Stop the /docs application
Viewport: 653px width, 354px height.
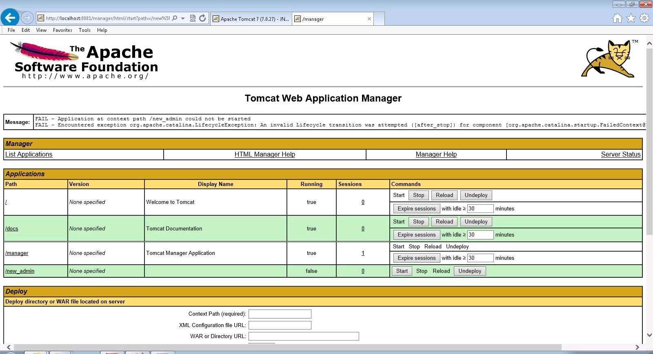pyautogui.click(x=419, y=222)
